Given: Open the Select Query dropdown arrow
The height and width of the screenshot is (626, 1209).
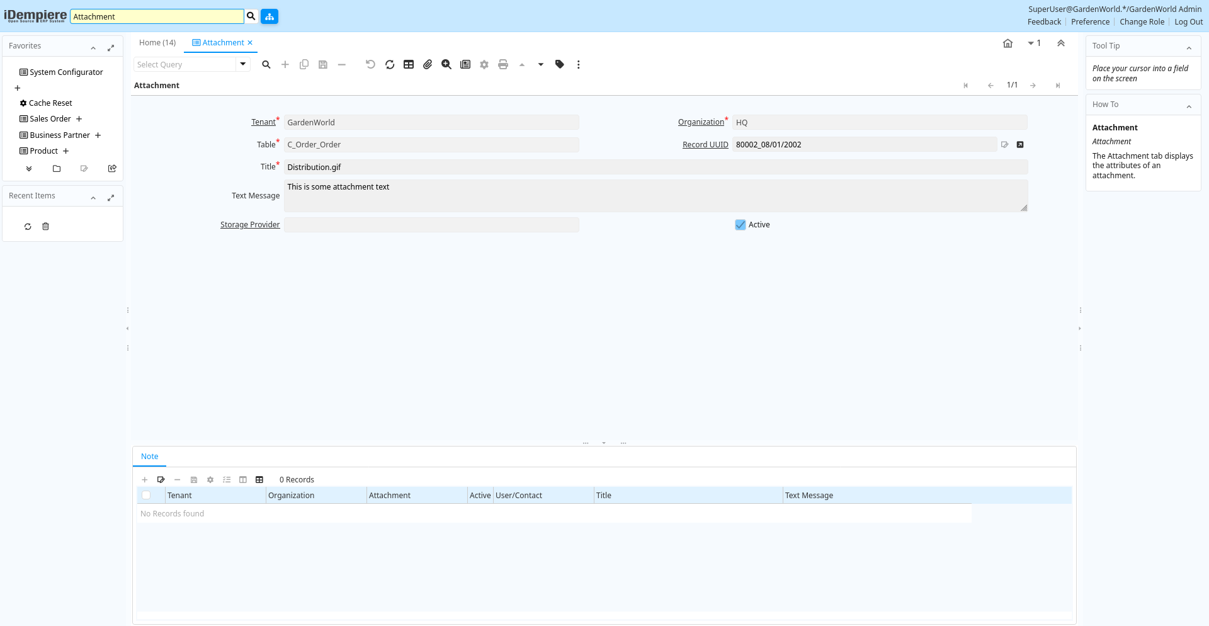Looking at the screenshot, I should tap(243, 64).
